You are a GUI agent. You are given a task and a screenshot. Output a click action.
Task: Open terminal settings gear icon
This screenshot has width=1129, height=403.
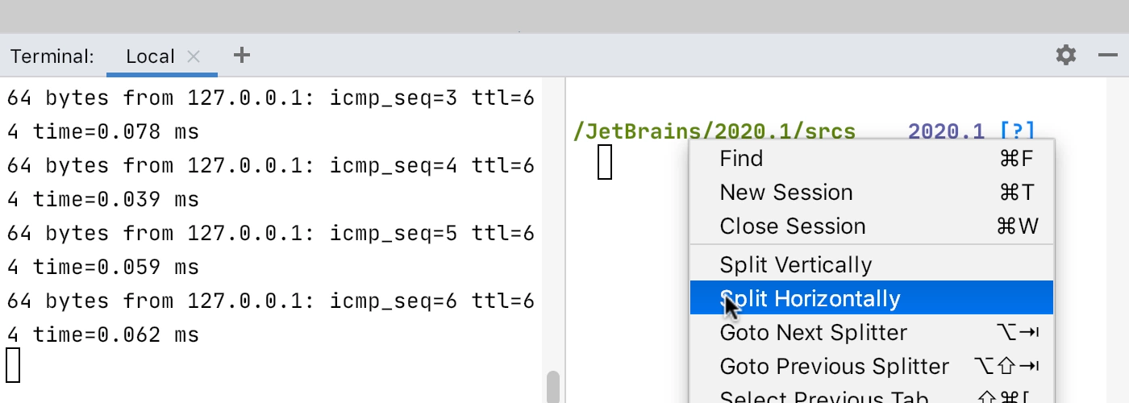tap(1066, 55)
